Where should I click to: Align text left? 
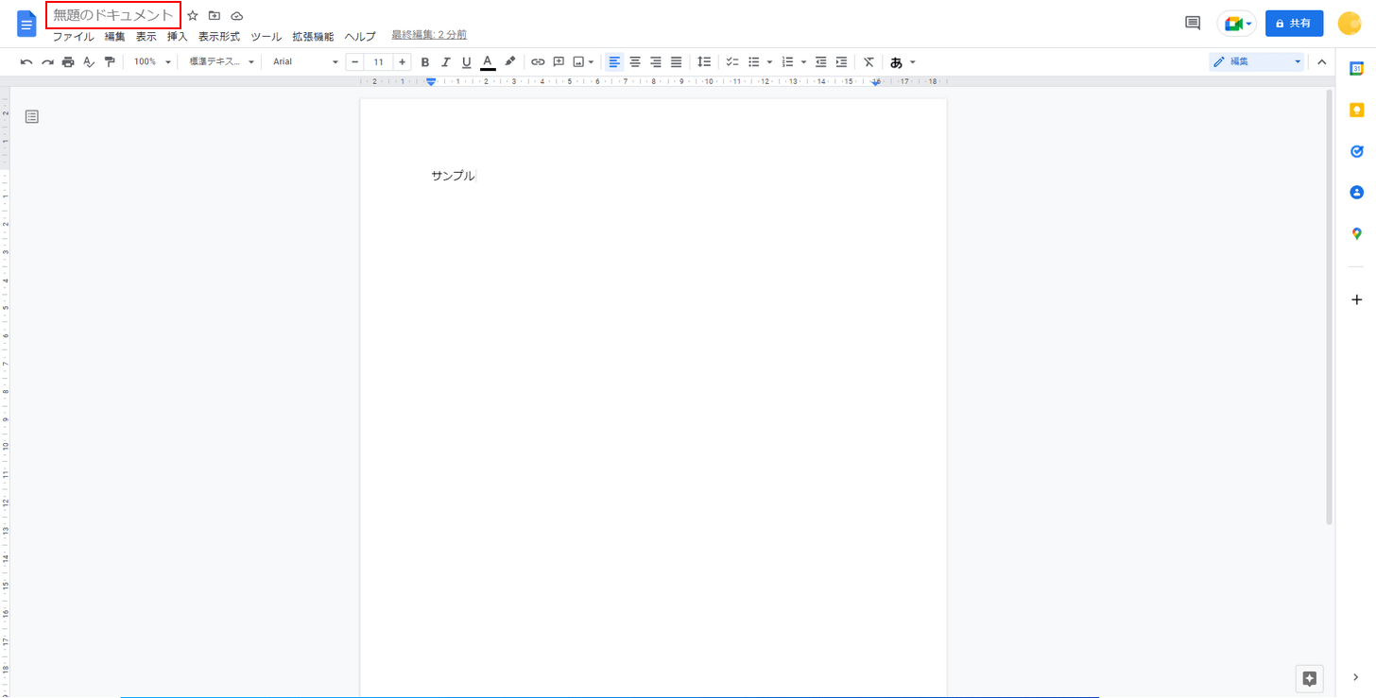(614, 62)
